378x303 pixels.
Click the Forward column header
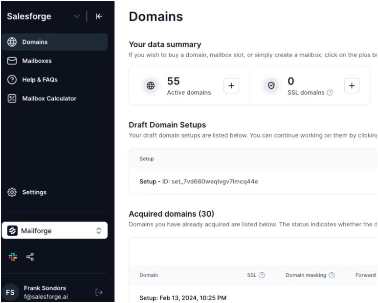tap(365, 275)
